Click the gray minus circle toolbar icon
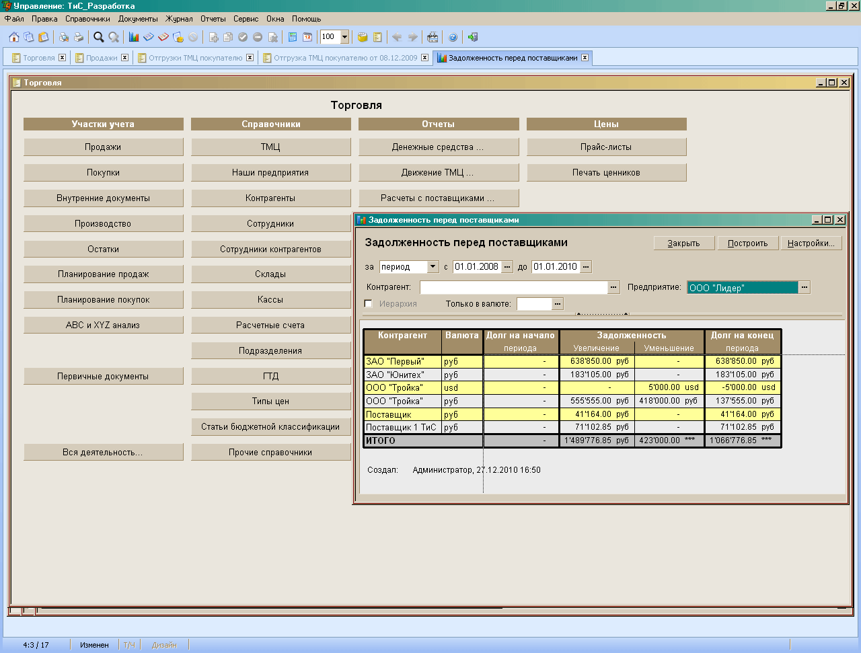The width and height of the screenshot is (861, 653). (x=258, y=37)
